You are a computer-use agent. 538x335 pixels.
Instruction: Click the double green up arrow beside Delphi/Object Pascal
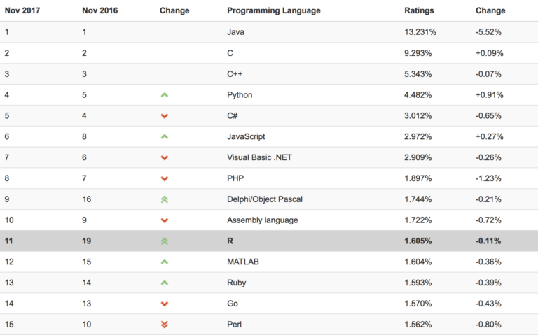click(x=165, y=199)
